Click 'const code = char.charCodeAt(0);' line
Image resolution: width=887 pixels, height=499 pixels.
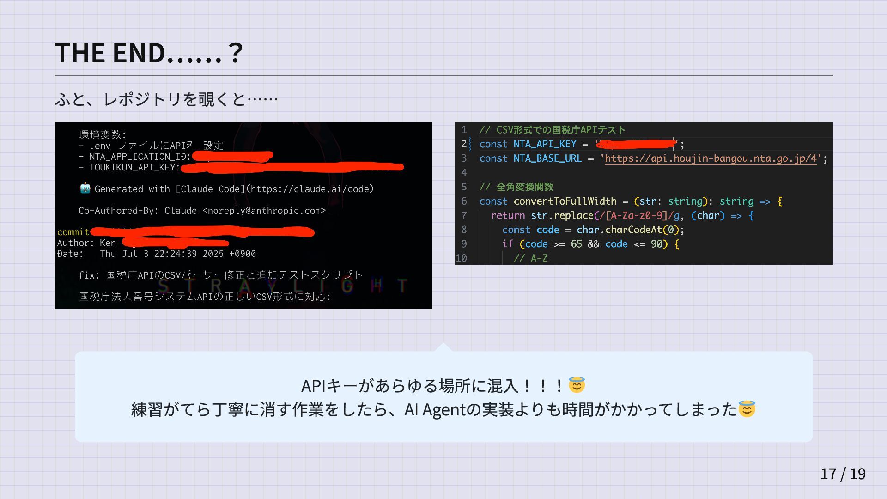[x=593, y=230]
